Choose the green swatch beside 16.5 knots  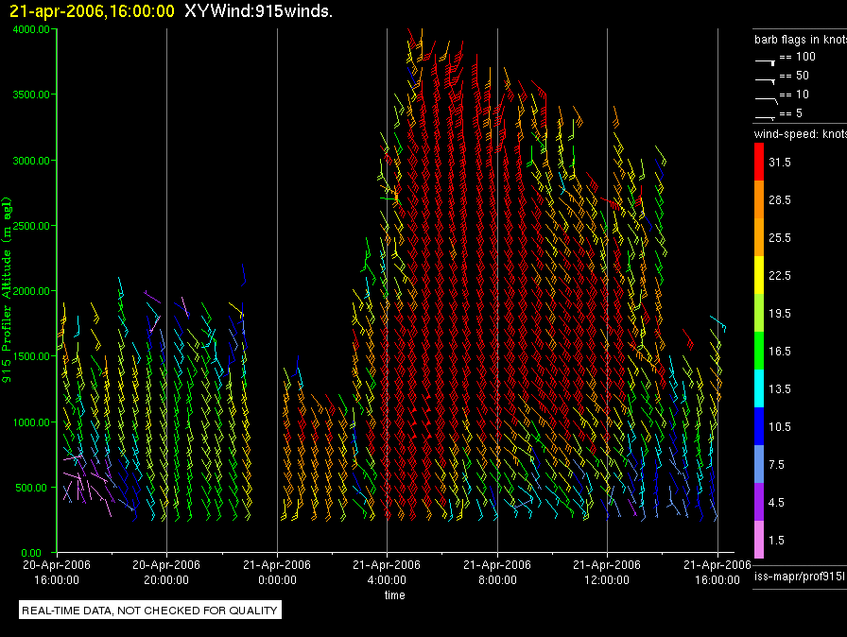(758, 351)
